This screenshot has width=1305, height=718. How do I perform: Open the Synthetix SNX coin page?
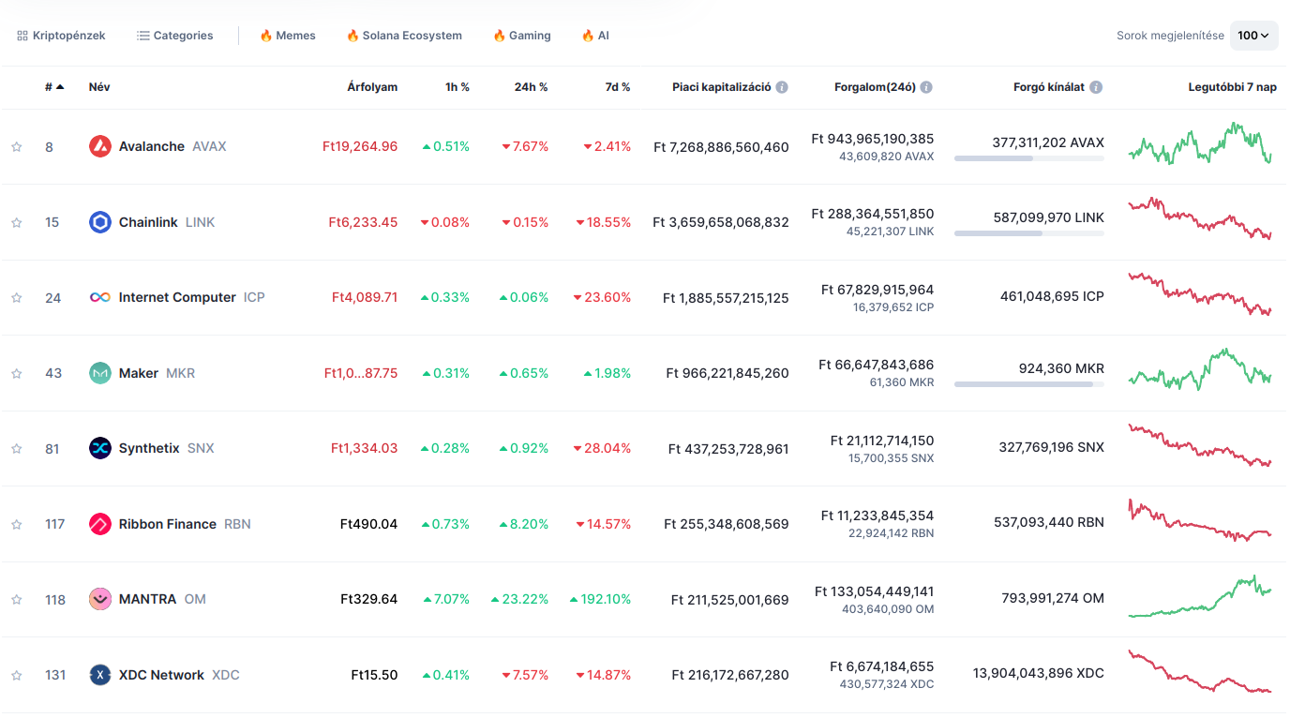click(x=166, y=448)
